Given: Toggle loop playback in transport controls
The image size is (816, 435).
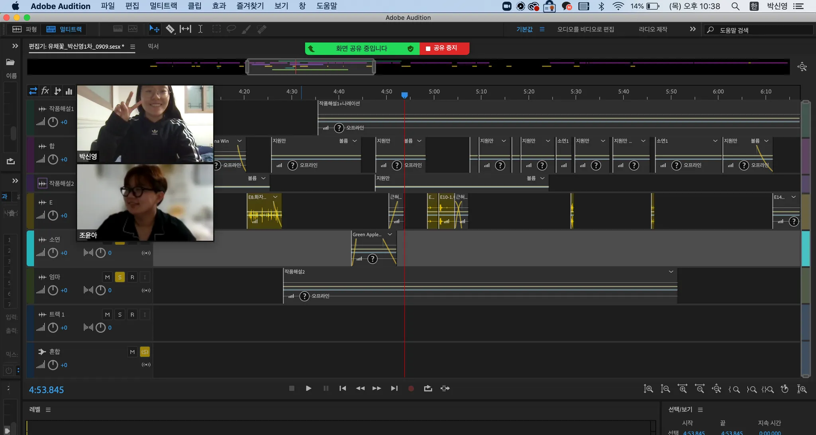Looking at the screenshot, I should 428,388.
